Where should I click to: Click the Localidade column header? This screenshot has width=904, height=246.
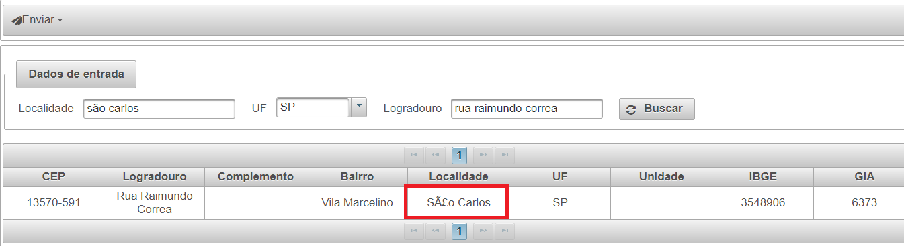pyautogui.click(x=458, y=176)
